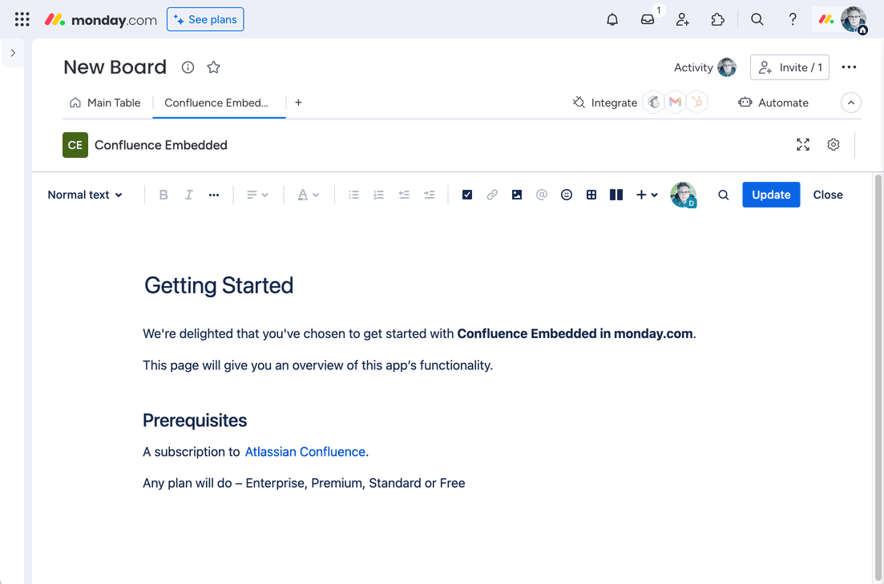This screenshot has width=884, height=584.
Task: Open the inbox tray icon
Action: [x=648, y=20]
